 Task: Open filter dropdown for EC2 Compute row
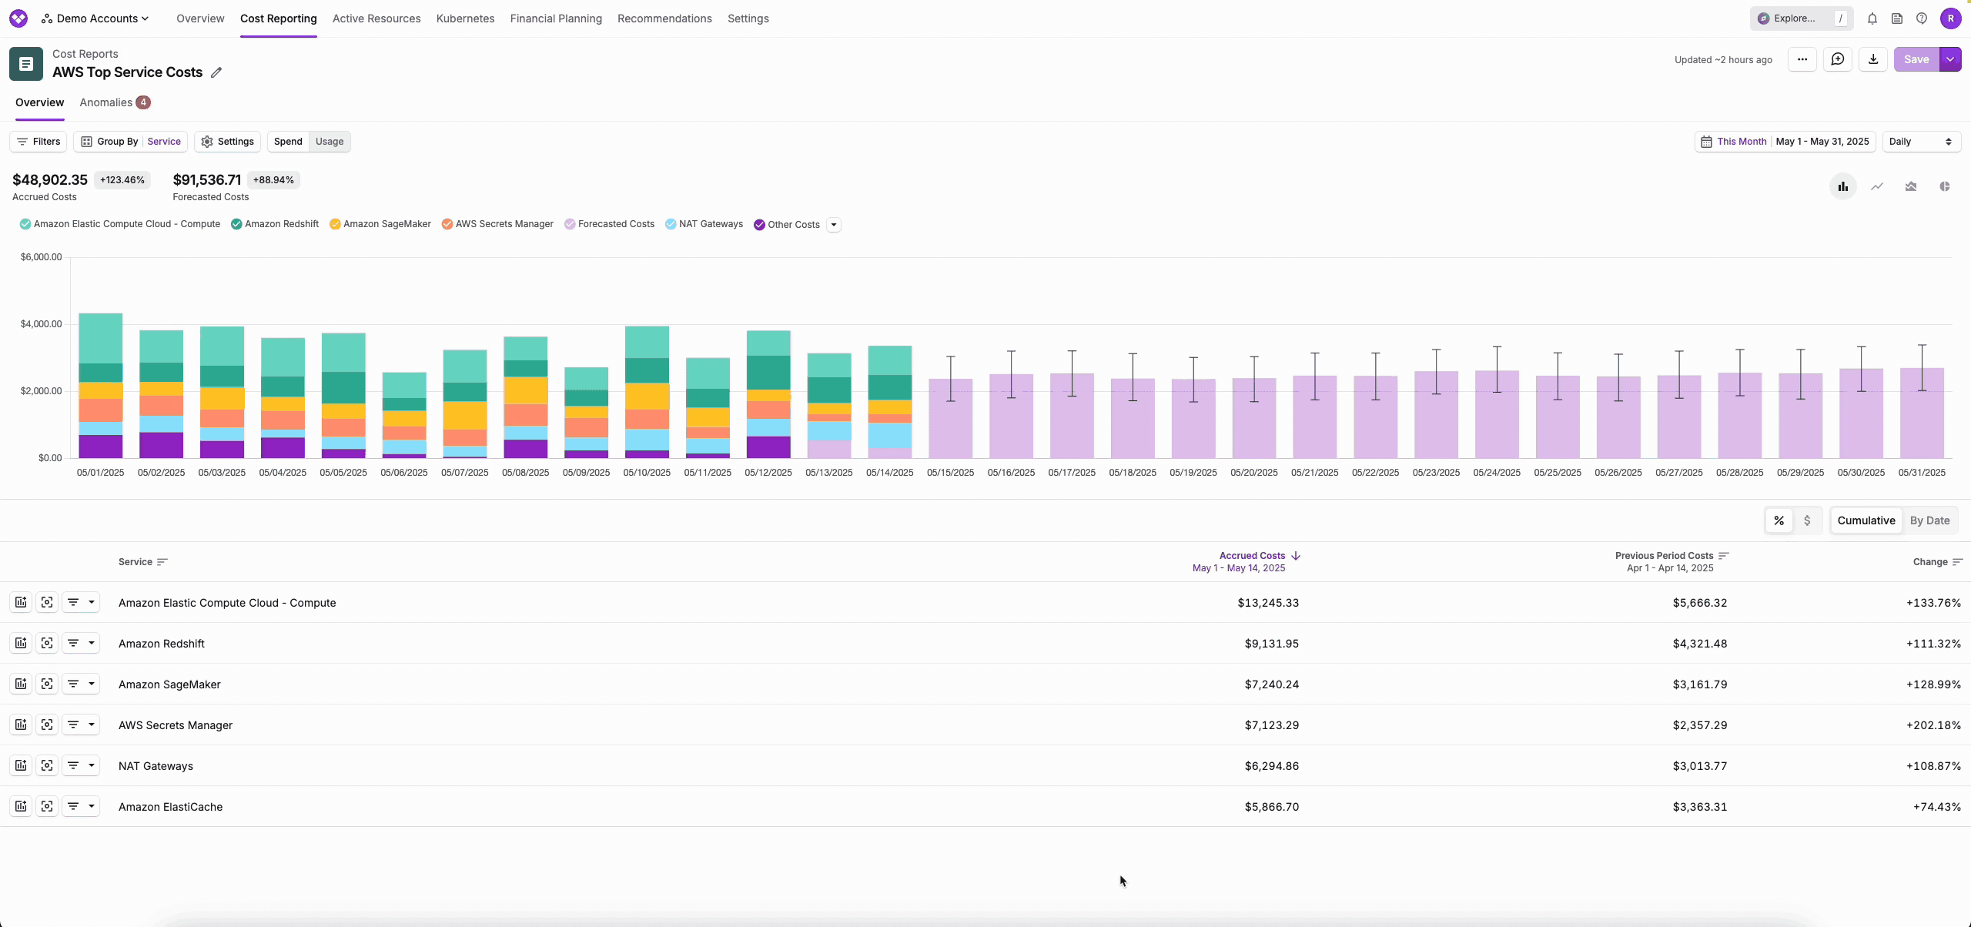click(81, 602)
